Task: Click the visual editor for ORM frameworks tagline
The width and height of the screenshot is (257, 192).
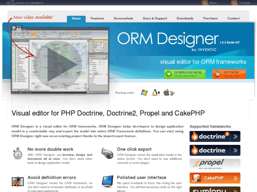Action: (x=203, y=62)
